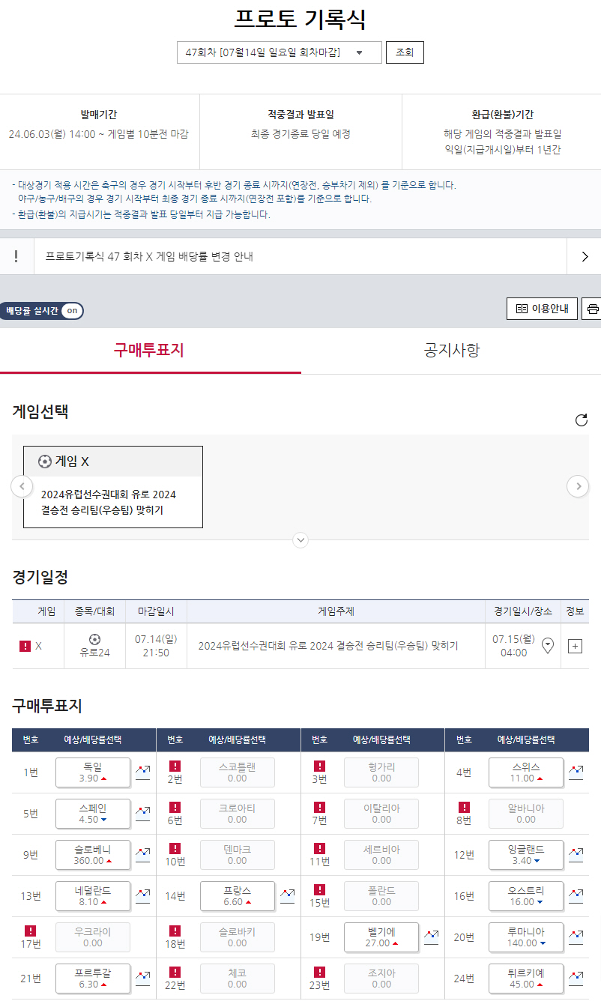Click disabled 덴마크 0.00 option
The height and width of the screenshot is (1001, 601).
tap(238, 854)
